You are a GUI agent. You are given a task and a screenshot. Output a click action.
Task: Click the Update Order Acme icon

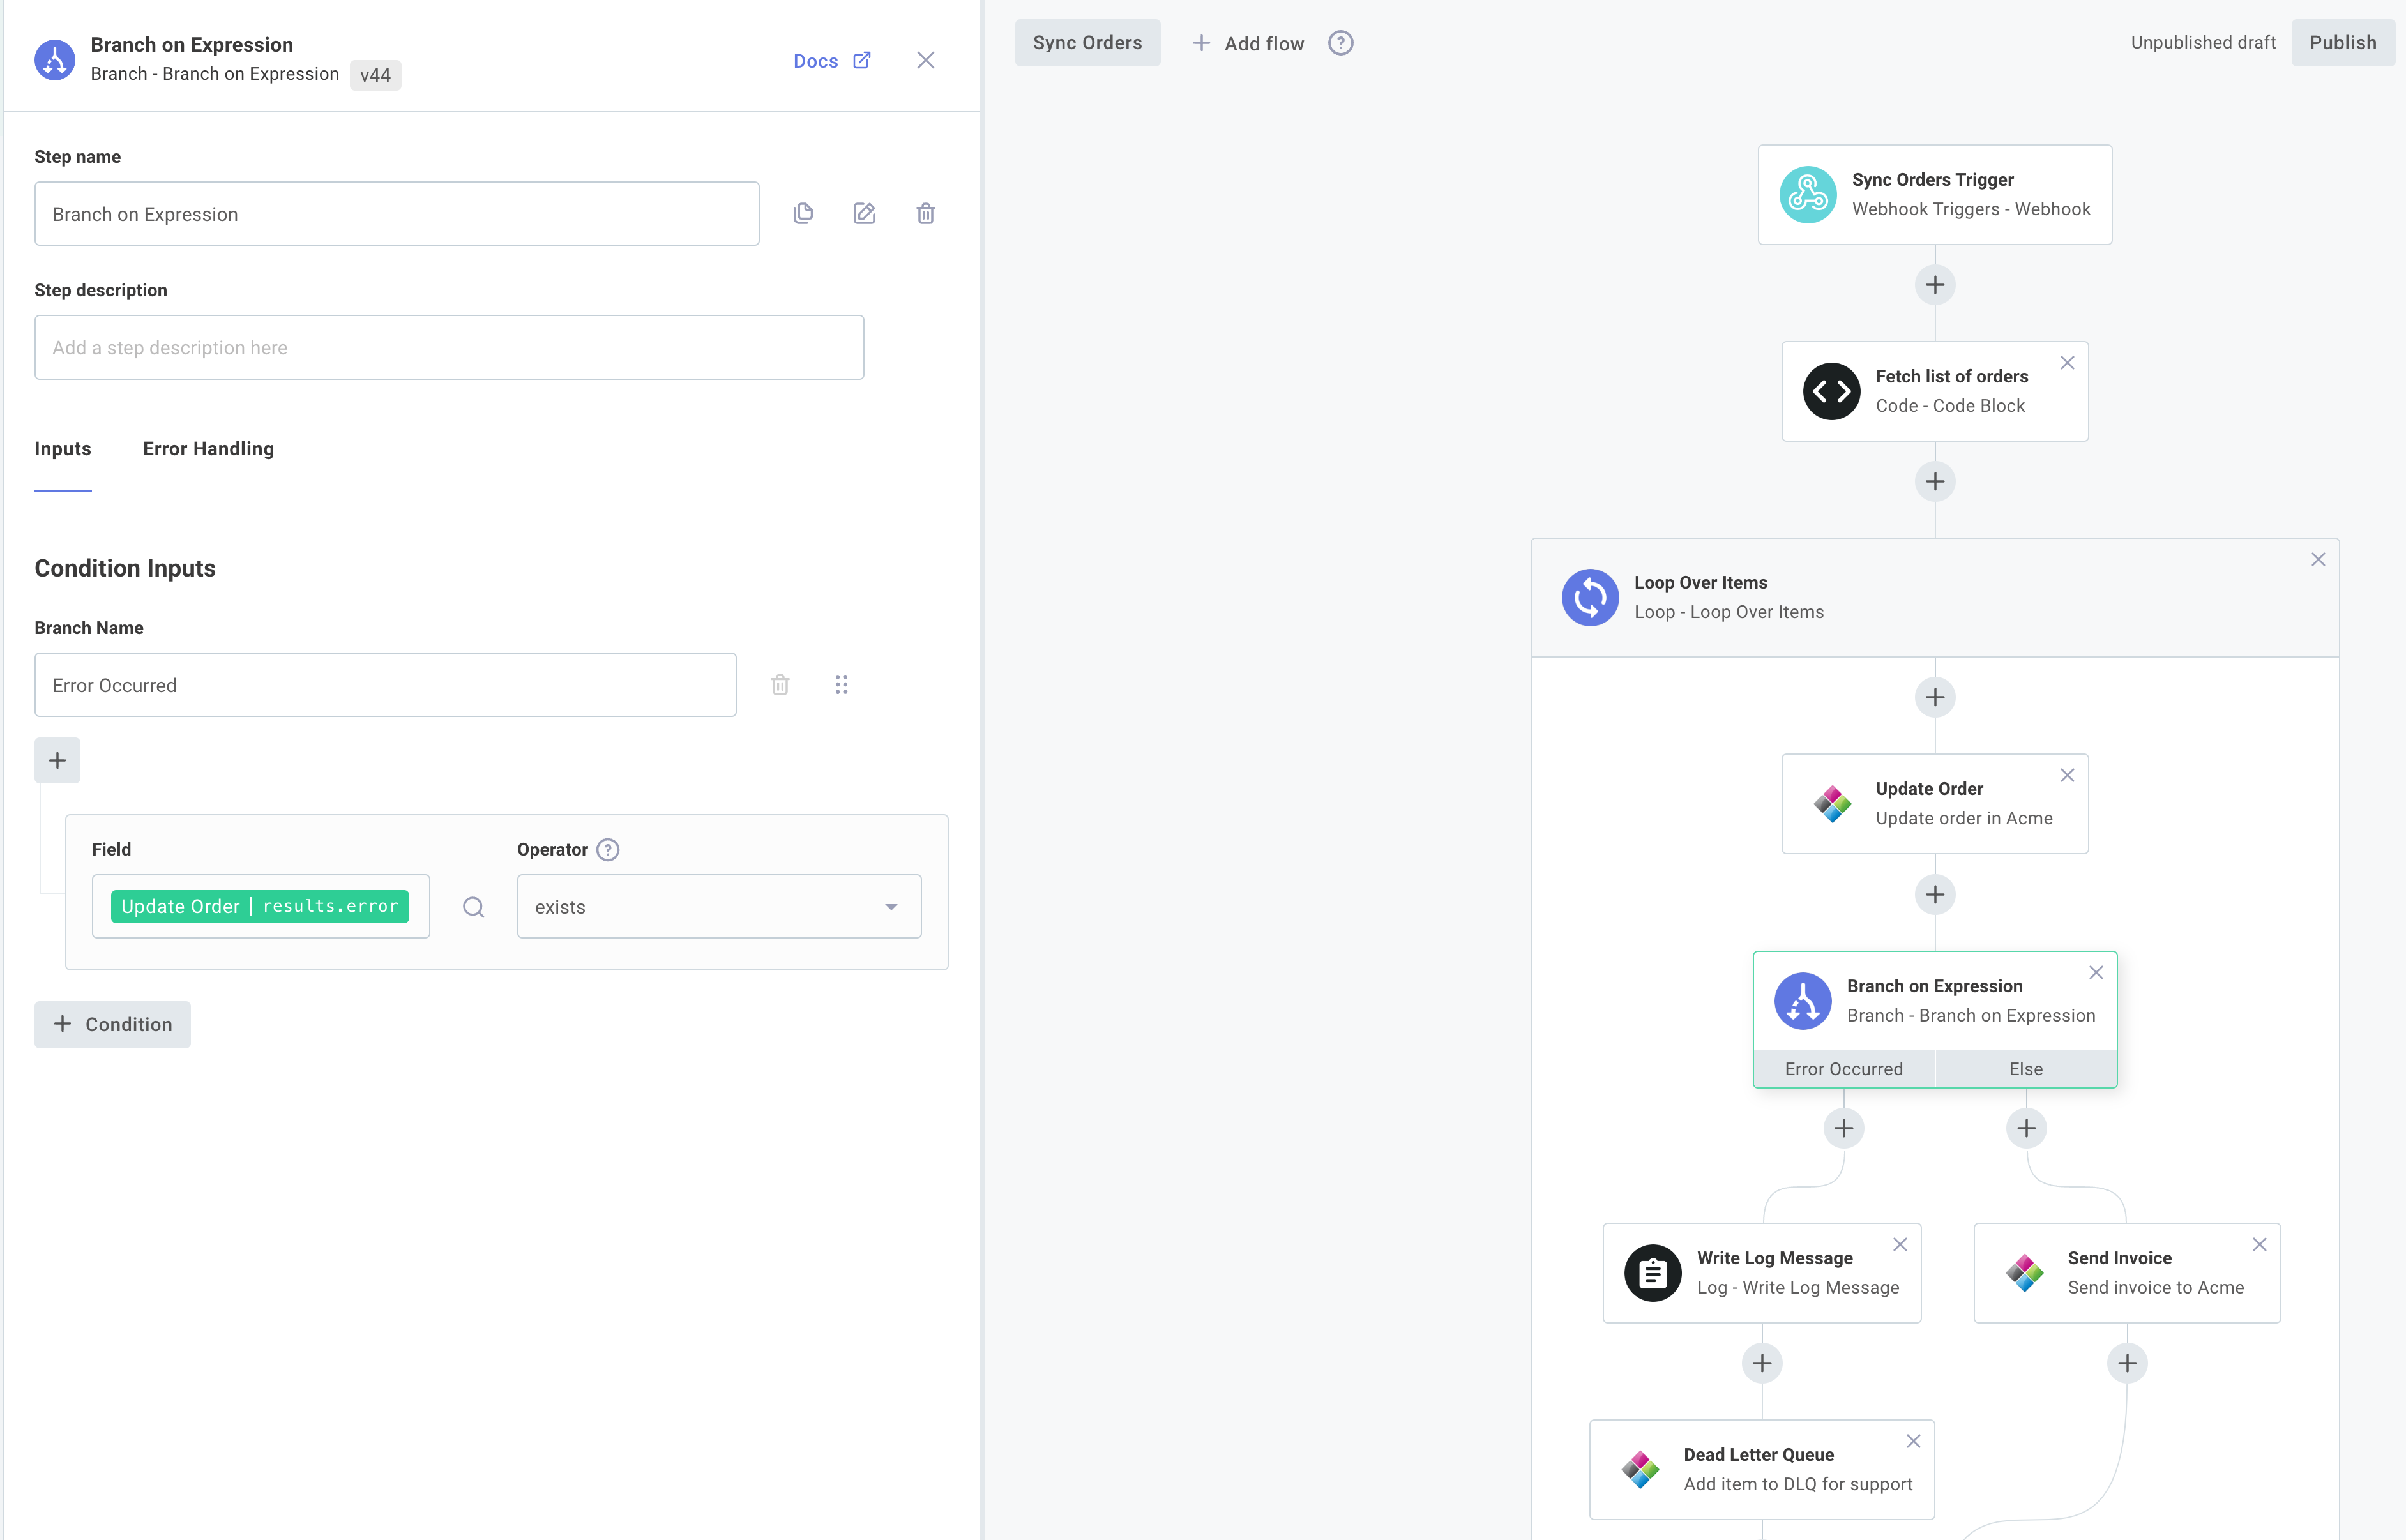click(1832, 804)
